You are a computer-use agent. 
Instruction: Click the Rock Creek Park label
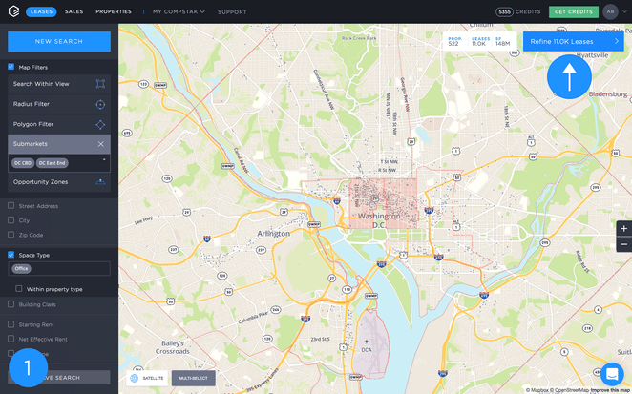[359, 38]
